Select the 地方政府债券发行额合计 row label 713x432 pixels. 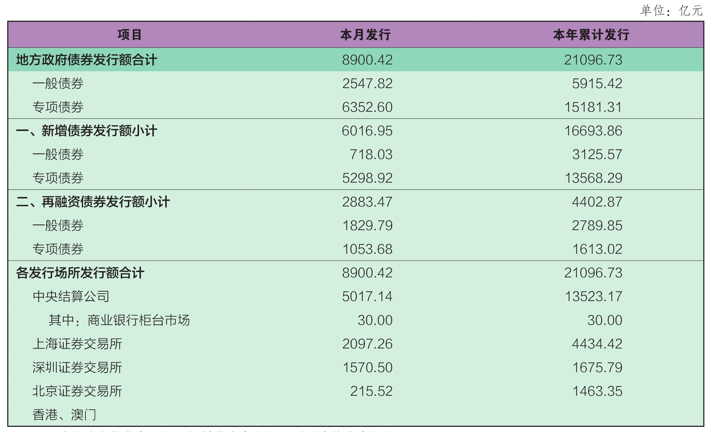click(86, 60)
